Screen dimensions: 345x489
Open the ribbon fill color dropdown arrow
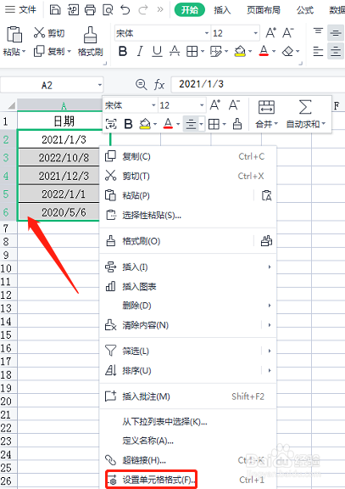click(250, 51)
